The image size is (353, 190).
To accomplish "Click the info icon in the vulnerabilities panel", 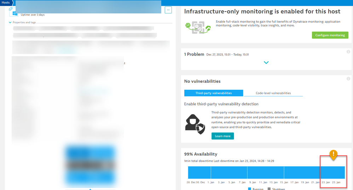I will click(348, 79).
